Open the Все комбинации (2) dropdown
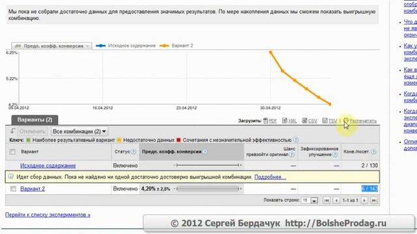The width and height of the screenshot is (417, 234). (79, 131)
